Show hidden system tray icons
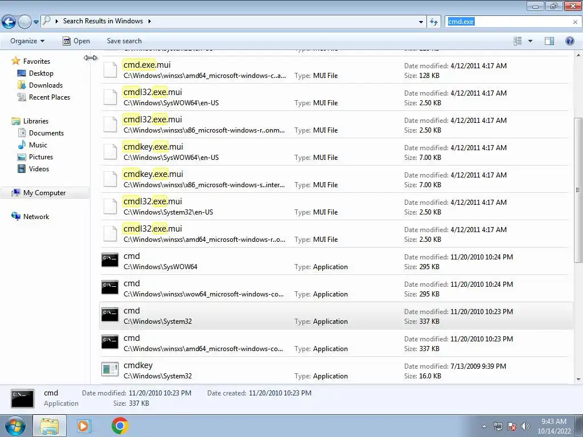583x437 pixels. (x=484, y=426)
